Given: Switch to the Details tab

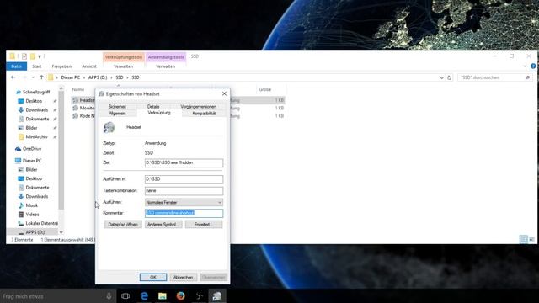Looking at the screenshot, I should point(153,107).
